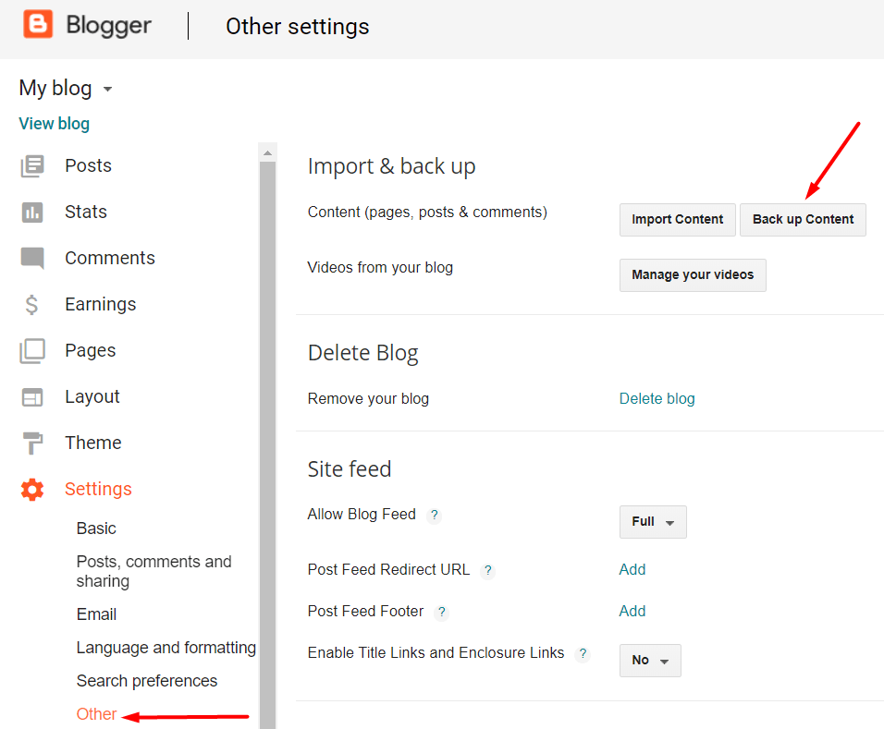Click the Comments speech bubble icon
Screen dimensions: 884x729
(32, 259)
